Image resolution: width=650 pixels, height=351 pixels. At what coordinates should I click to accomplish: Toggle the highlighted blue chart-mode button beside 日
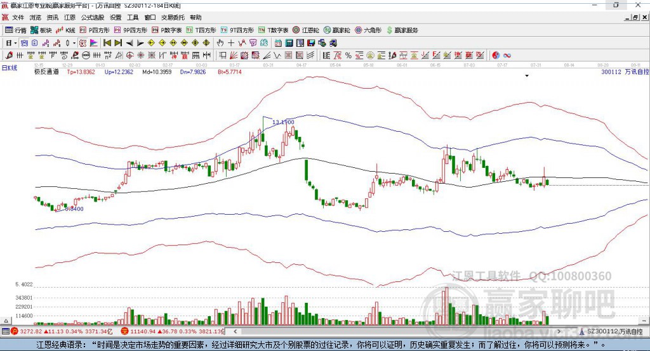click(24, 43)
